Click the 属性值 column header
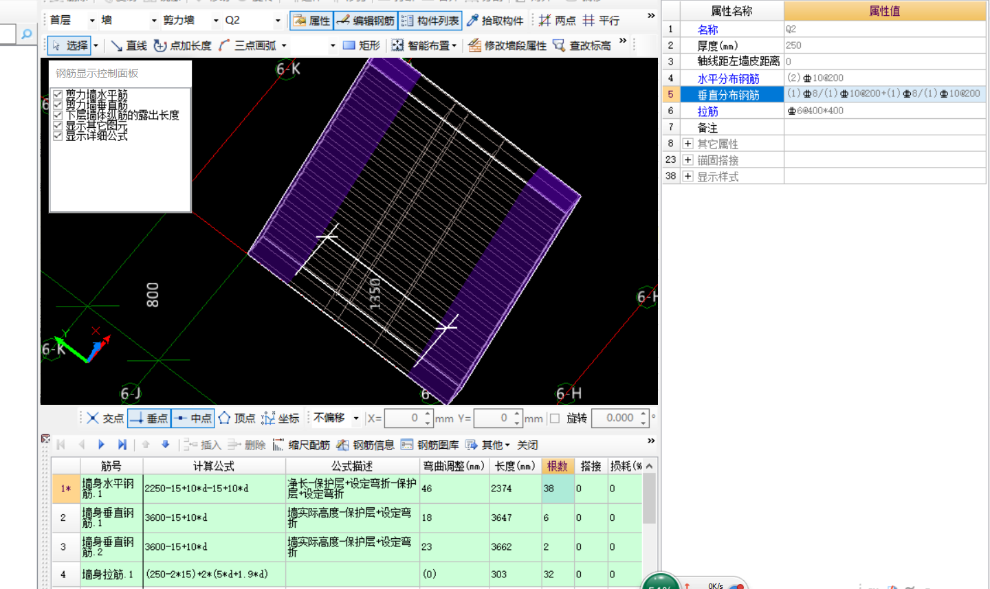This screenshot has height=589, width=990. point(885,10)
